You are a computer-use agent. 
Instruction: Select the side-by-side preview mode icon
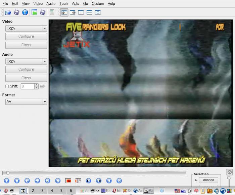(x=81, y=12)
